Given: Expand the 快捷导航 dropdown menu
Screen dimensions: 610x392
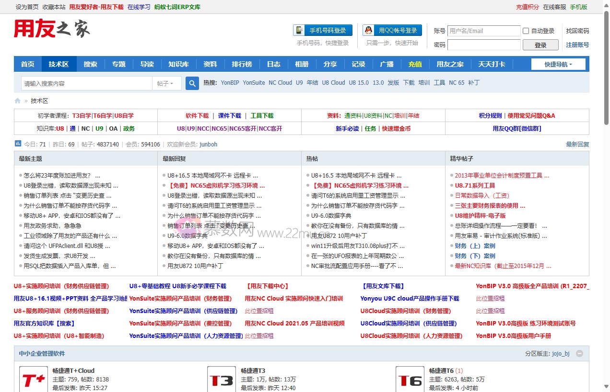Looking at the screenshot, I should click(x=558, y=64).
